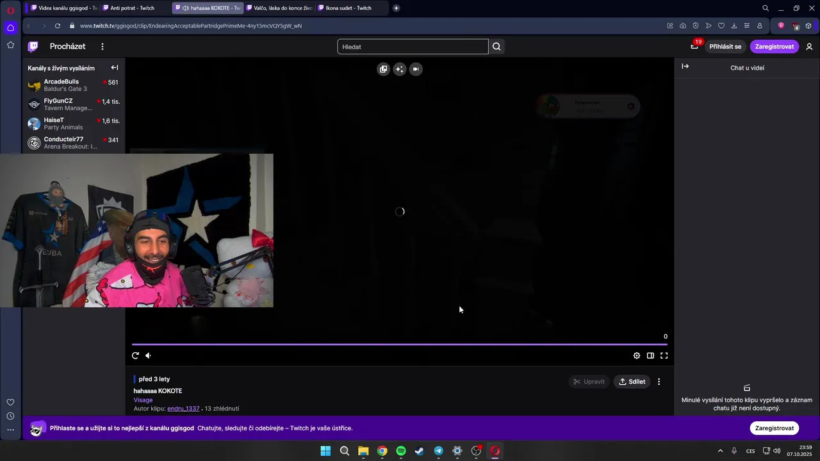Screen dimensions: 820x461
Task: Open Opera sidebar history clock icon
Action: (10, 416)
